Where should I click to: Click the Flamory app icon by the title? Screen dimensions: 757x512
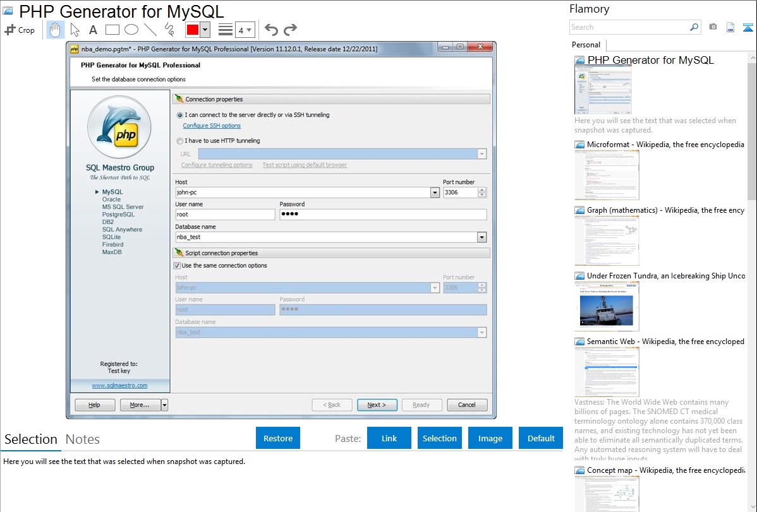click(x=8, y=10)
